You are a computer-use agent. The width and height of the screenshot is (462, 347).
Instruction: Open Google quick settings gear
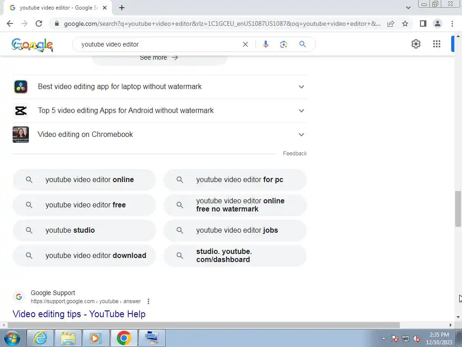pos(416,44)
